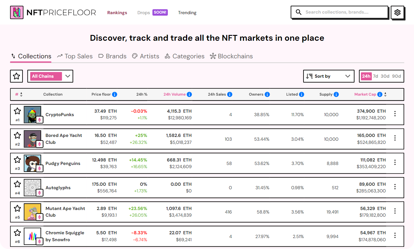Toggle Market Cap sort arrows
The image size is (414, 249).
(385, 94)
